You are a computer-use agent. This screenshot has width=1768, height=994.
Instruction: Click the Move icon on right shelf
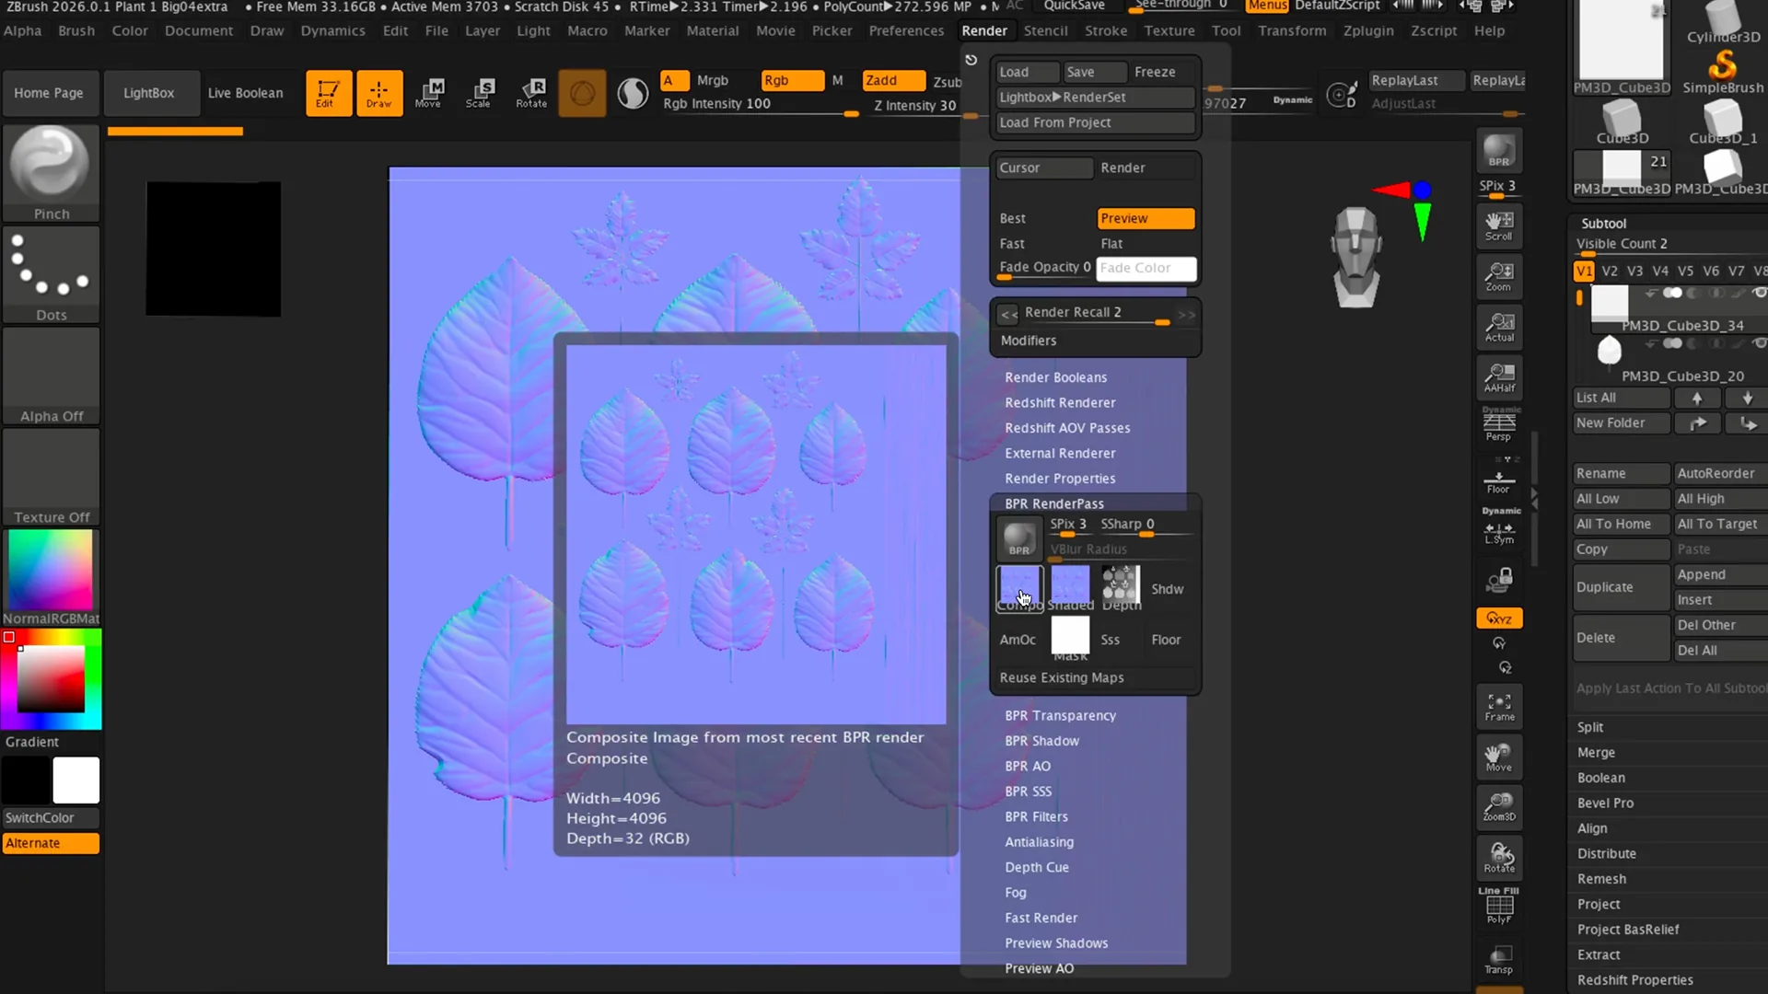[x=1499, y=757]
